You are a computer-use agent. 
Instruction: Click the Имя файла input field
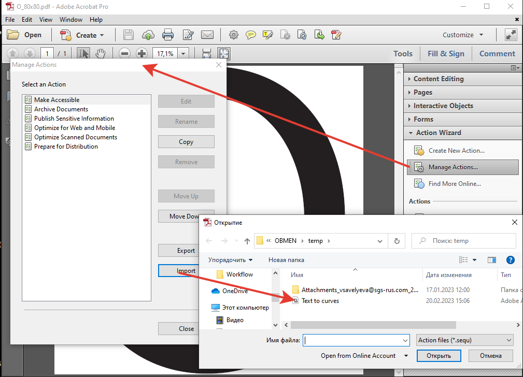tap(356, 340)
